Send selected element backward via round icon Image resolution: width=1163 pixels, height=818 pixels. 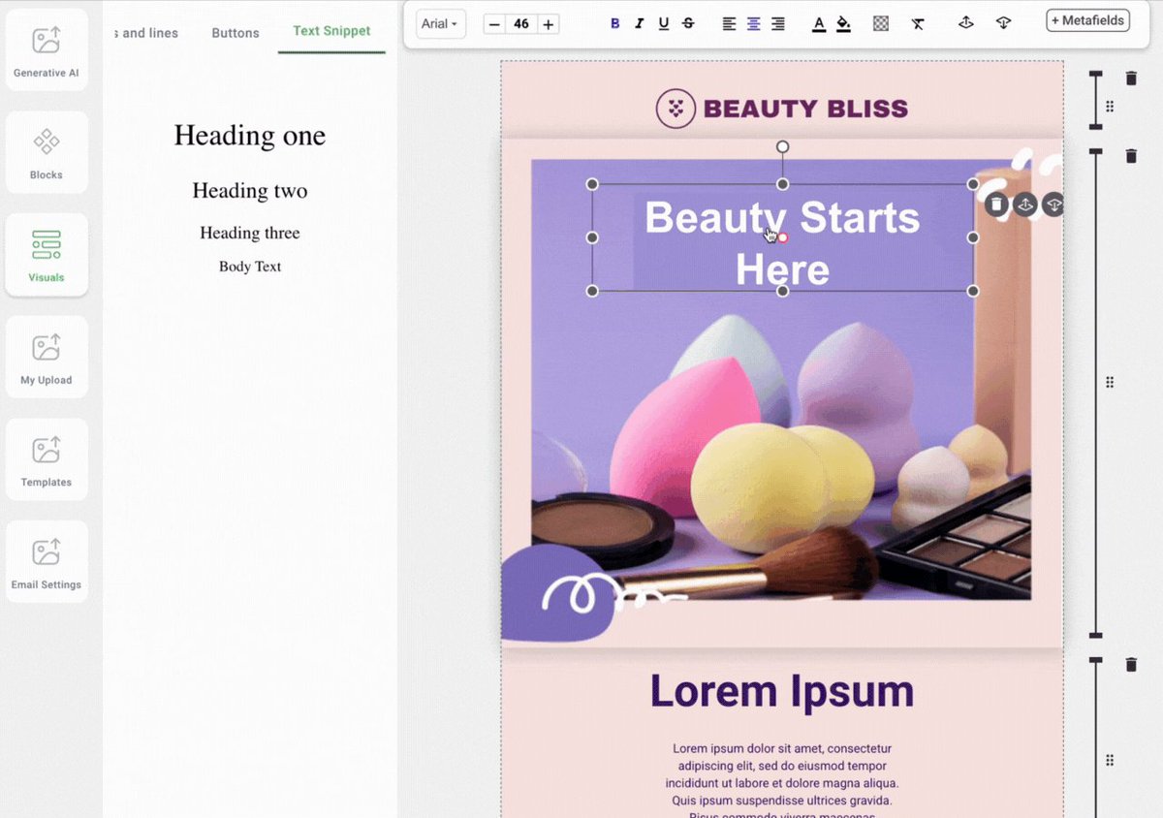pyautogui.click(x=1053, y=204)
